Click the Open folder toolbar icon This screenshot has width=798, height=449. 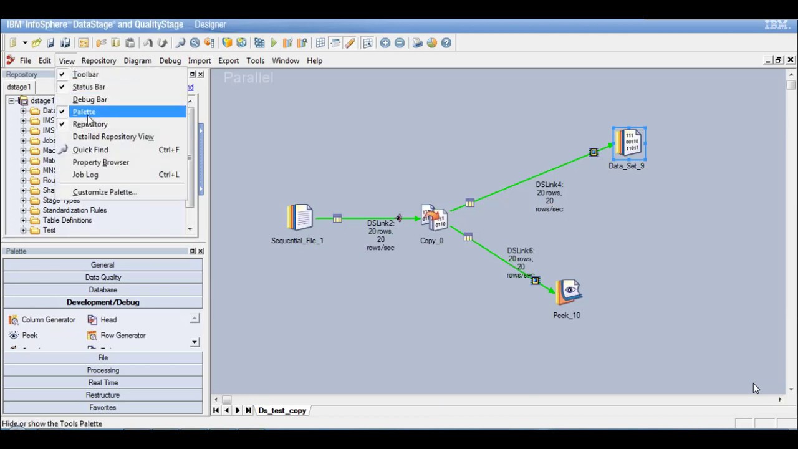(36, 42)
